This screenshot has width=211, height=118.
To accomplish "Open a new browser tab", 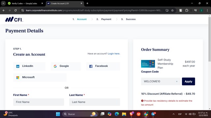I will point(87,4).
